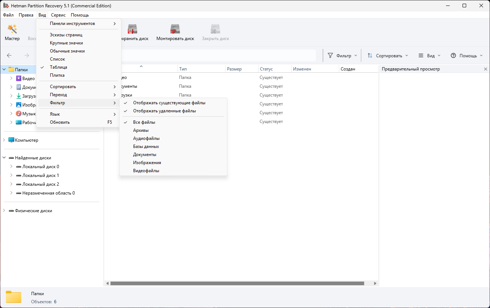The height and width of the screenshot is (308, 490).
Task: Open the Помощь menu in menu bar
Action: pos(80,15)
